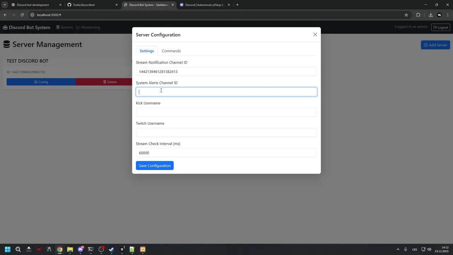Open Notepad++ from the taskbar

(x=132, y=249)
